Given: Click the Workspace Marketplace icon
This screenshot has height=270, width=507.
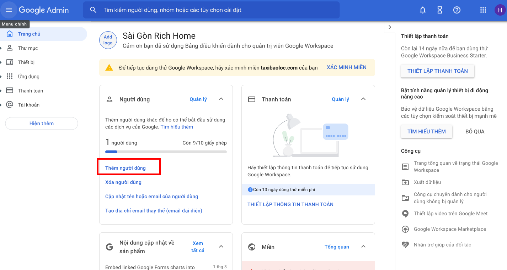Looking at the screenshot, I should [405, 229].
